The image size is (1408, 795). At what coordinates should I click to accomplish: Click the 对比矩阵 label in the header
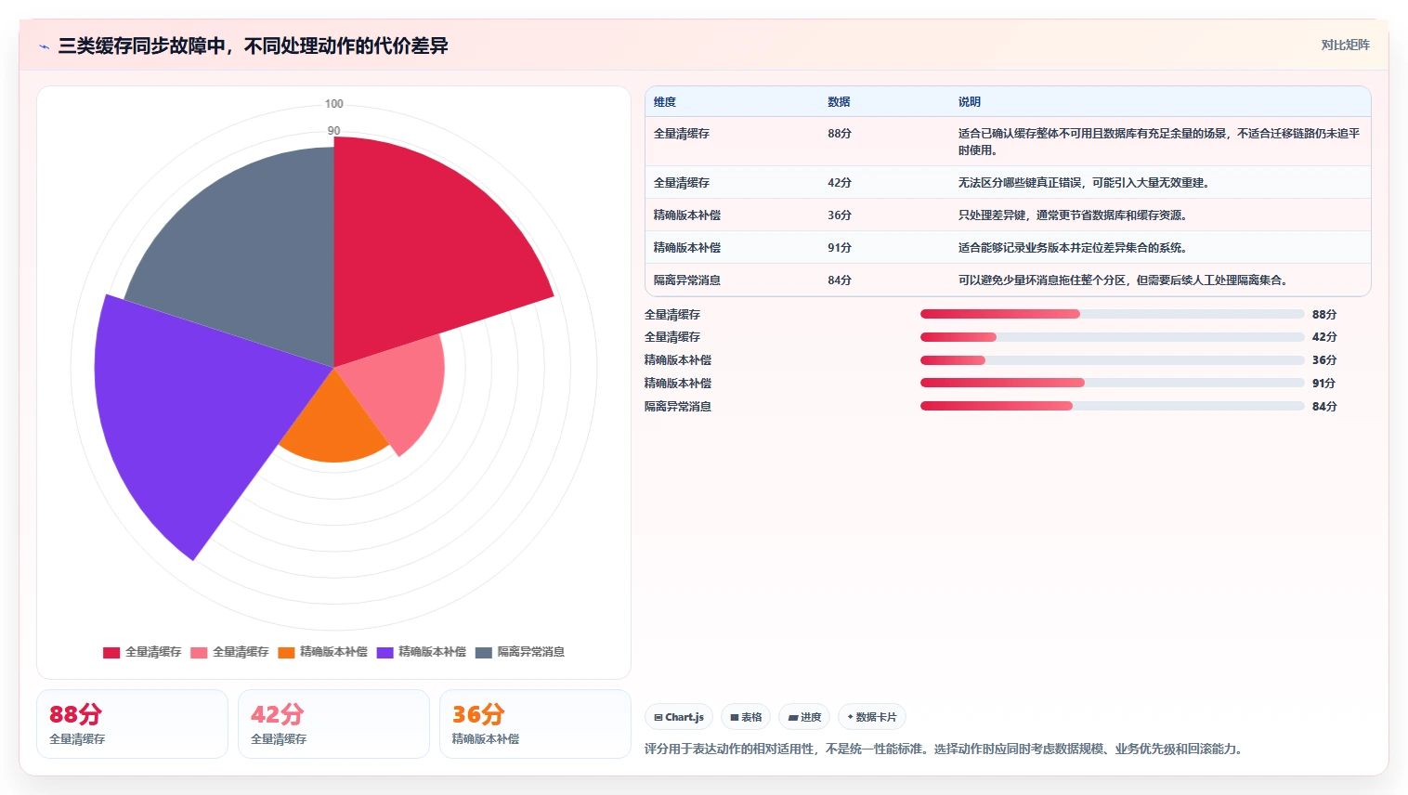coord(1345,45)
